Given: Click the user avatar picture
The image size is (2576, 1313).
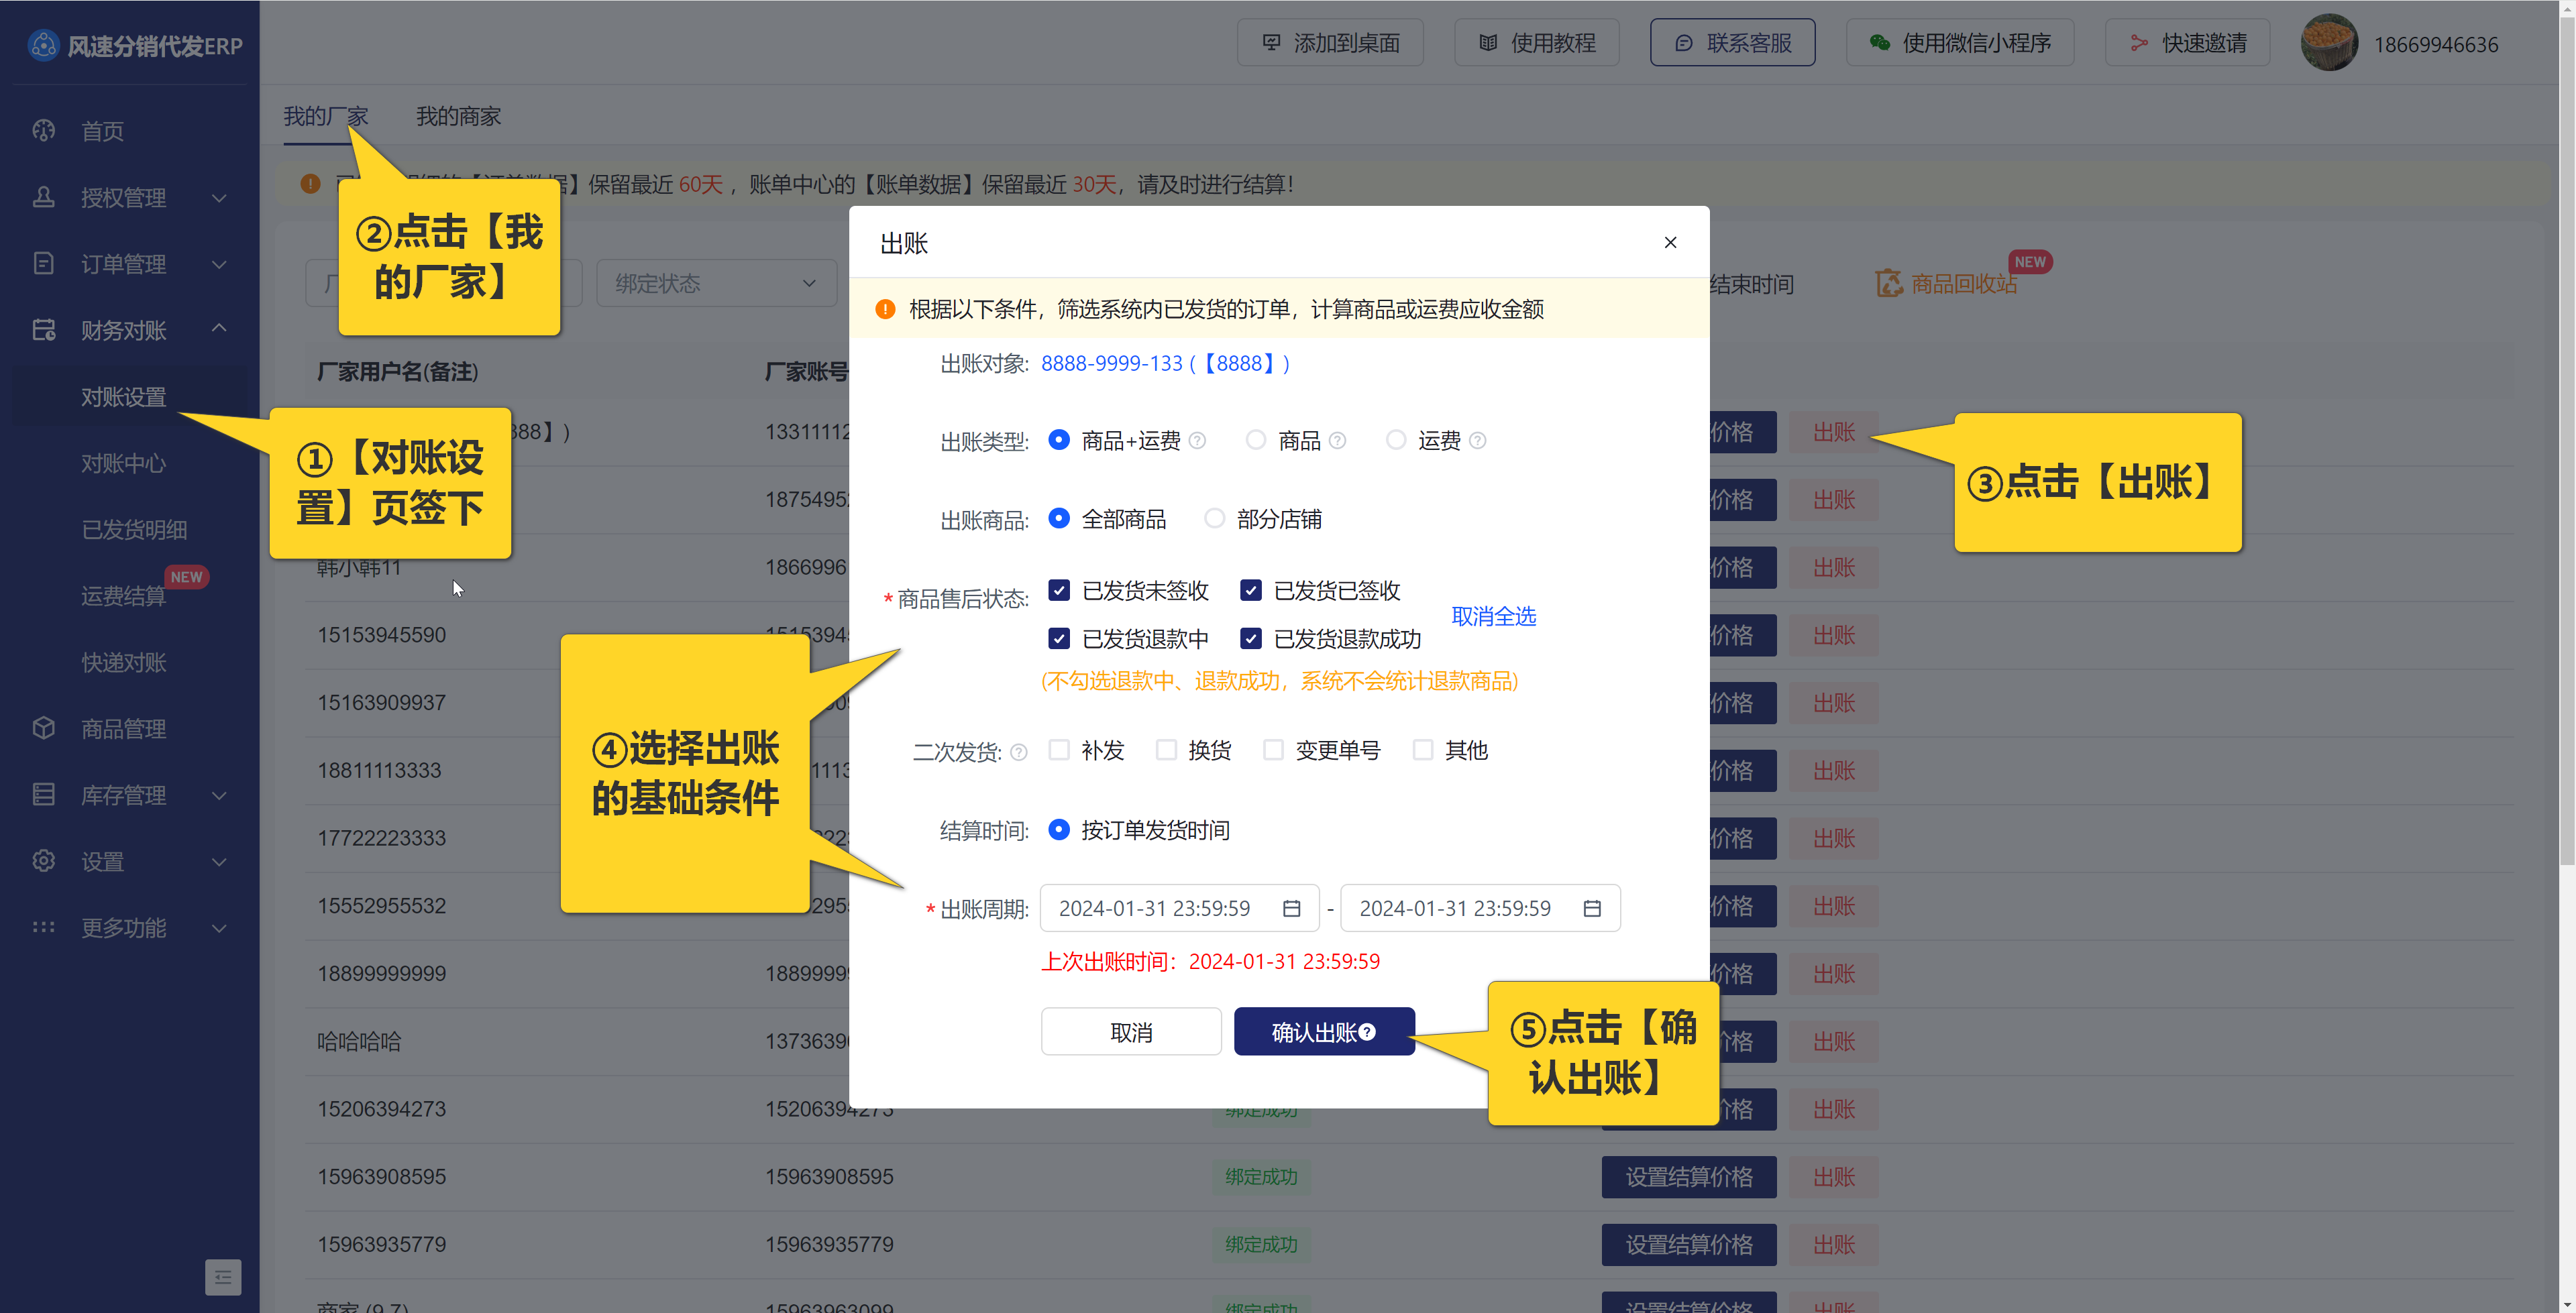Looking at the screenshot, I should 2329,43.
